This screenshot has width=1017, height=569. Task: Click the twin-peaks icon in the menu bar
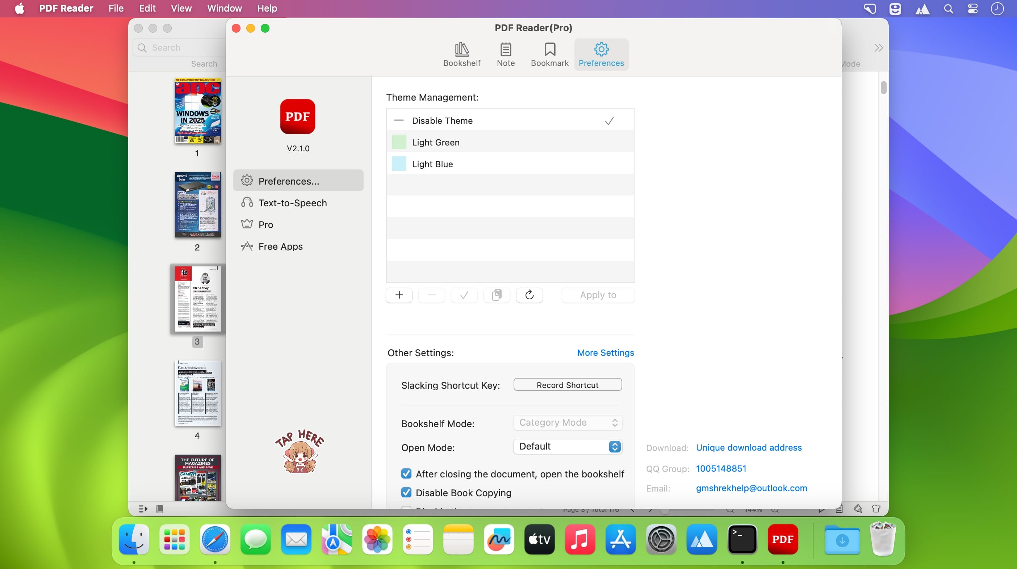[922, 9]
